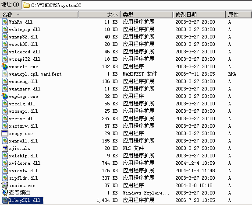Screen dimensions: 252x205
Task: Toggle sort order using the 名称 arrow indicator
Action: [18, 15]
